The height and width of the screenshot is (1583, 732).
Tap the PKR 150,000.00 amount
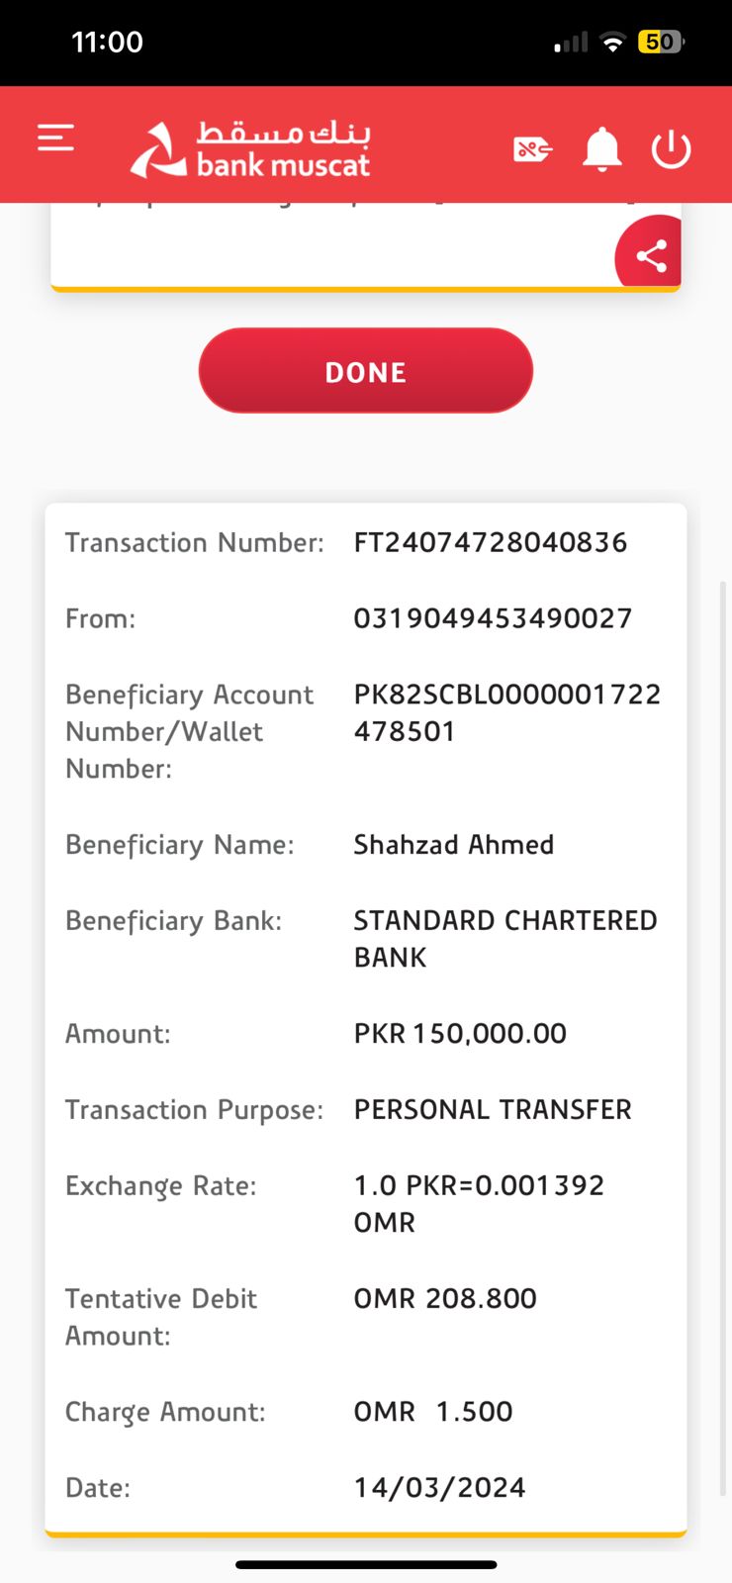pyautogui.click(x=460, y=1034)
